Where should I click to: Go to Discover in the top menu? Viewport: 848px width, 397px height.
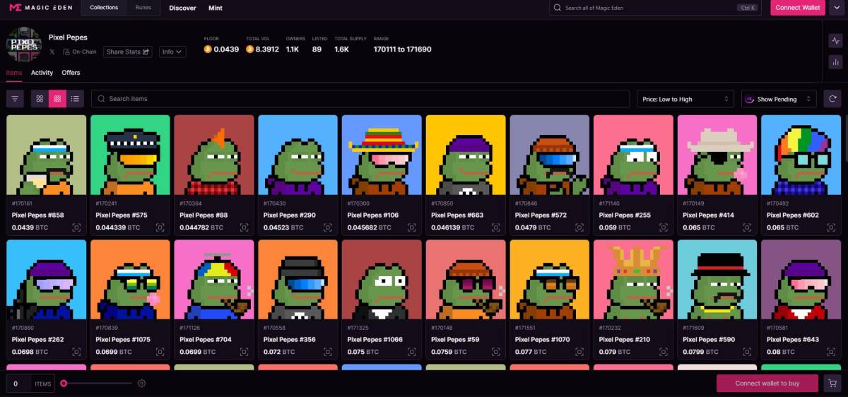click(x=182, y=8)
